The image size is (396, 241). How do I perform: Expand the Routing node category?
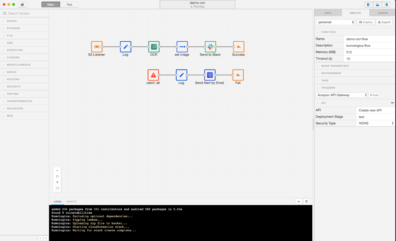tap(24, 79)
